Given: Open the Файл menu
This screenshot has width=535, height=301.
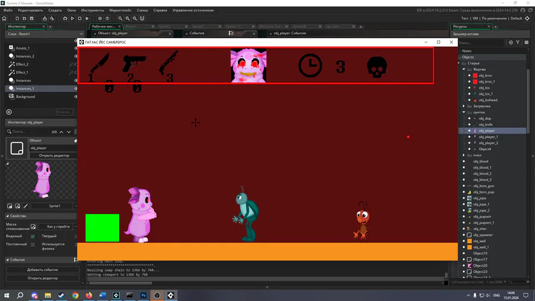Looking at the screenshot, I should pyautogui.click(x=8, y=10).
